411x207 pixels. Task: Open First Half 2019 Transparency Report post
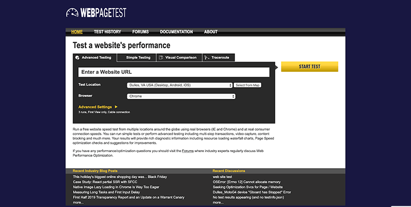coord(128,197)
